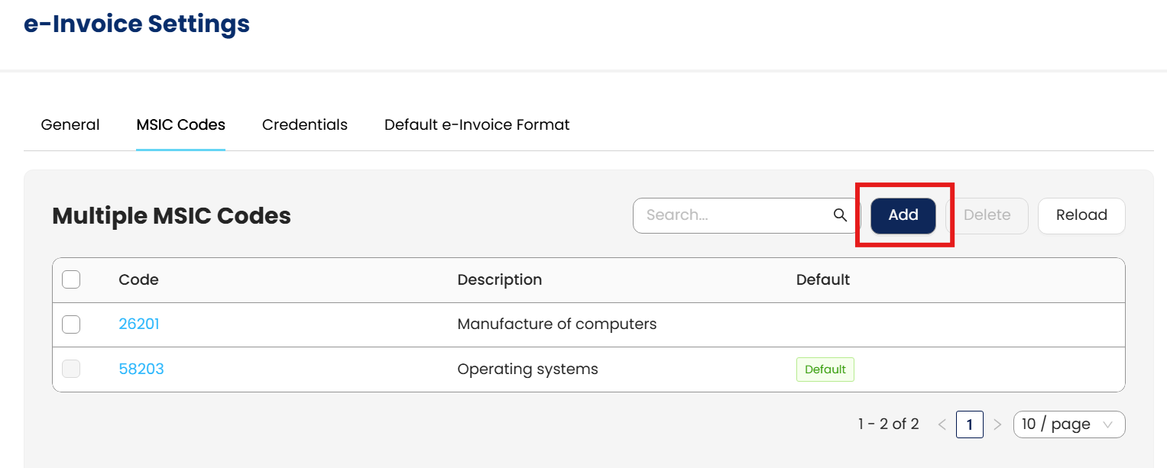Switch to the General tab
The width and height of the screenshot is (1167, 468).
coord(70,124)
